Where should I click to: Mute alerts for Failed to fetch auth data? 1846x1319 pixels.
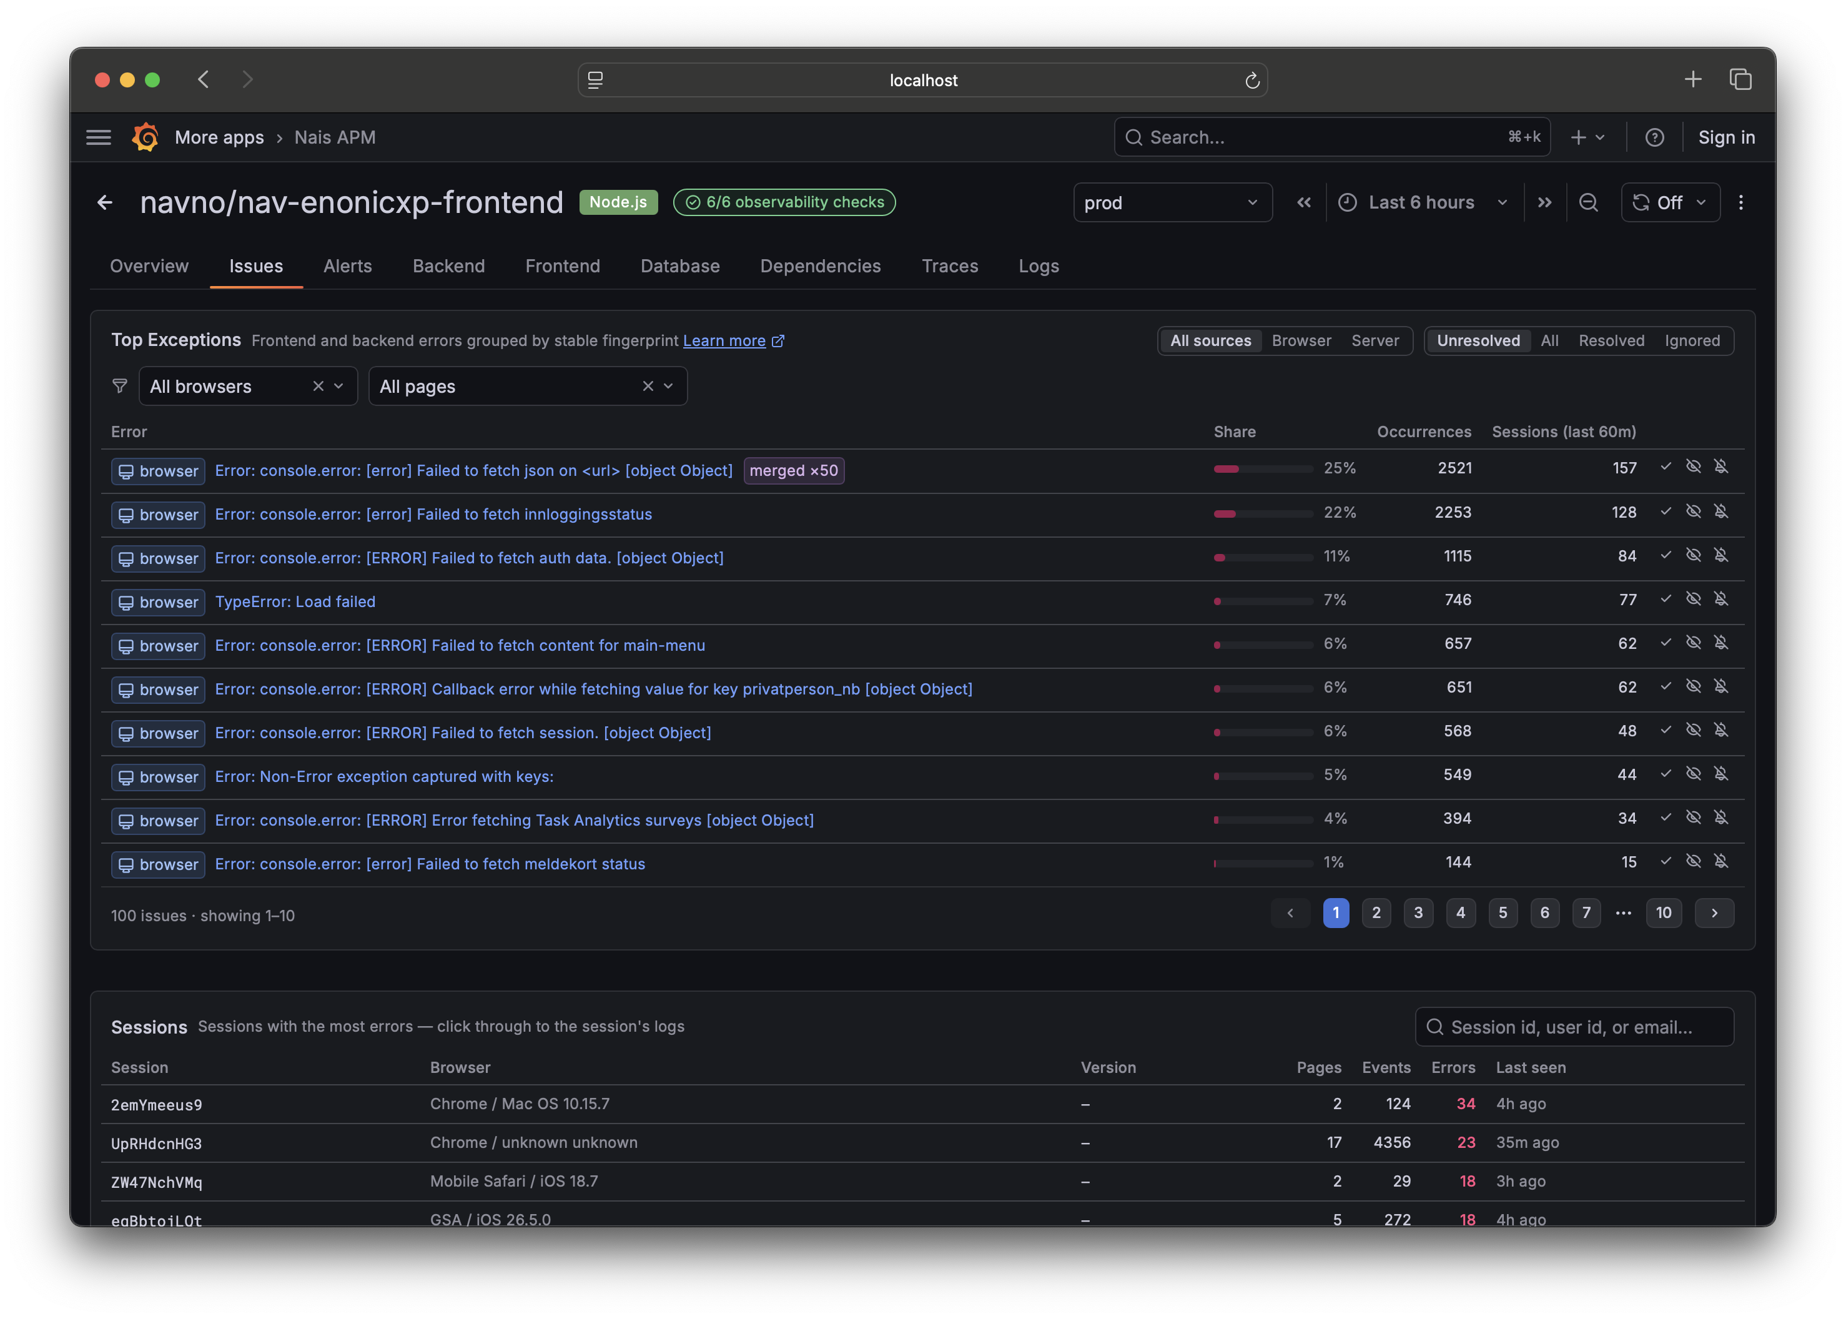(x=1720, y=555)
